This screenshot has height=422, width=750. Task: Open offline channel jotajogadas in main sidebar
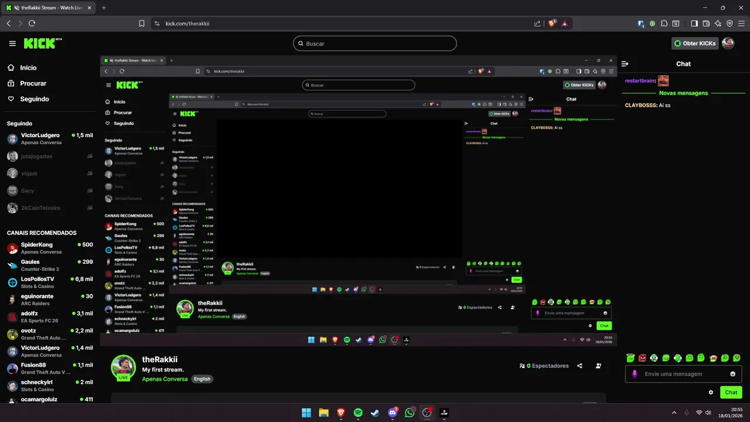pos(50,156)
